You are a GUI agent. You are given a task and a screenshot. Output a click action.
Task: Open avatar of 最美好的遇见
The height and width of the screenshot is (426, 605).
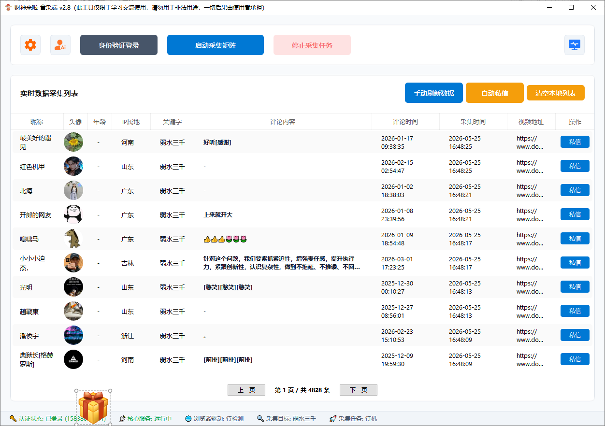(x=73, y=142)
